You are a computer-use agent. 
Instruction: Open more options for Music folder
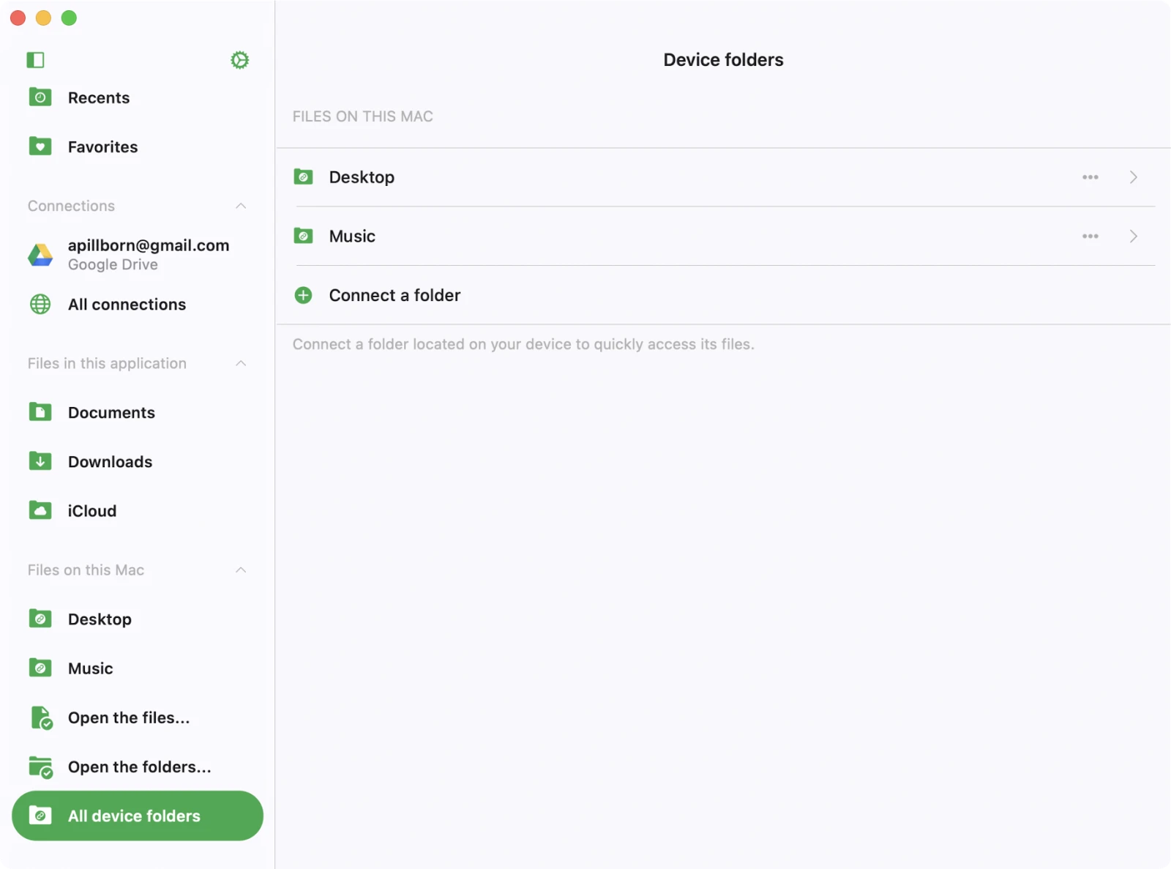coord(1090,236)
